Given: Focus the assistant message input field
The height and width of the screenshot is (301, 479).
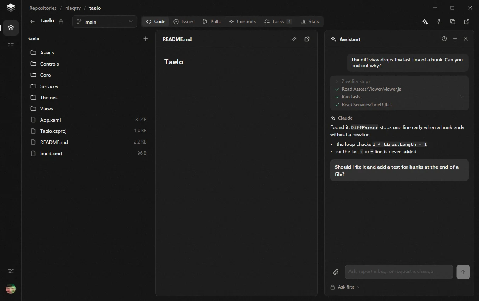Looking at the screenshot, I should click(399, 272).
